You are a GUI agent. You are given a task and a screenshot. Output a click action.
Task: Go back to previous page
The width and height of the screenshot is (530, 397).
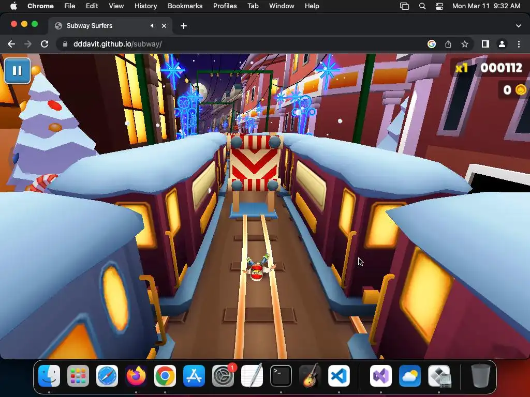coord(11,44)
